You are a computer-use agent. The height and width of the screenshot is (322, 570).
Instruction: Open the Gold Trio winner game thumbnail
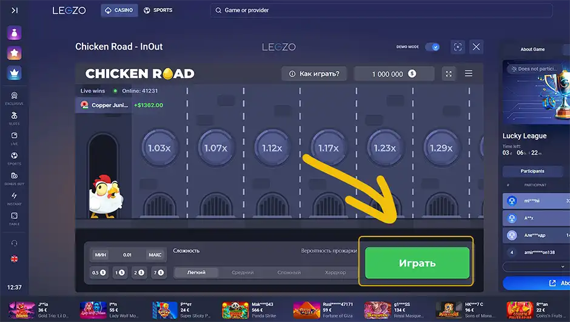coord(22,310)
